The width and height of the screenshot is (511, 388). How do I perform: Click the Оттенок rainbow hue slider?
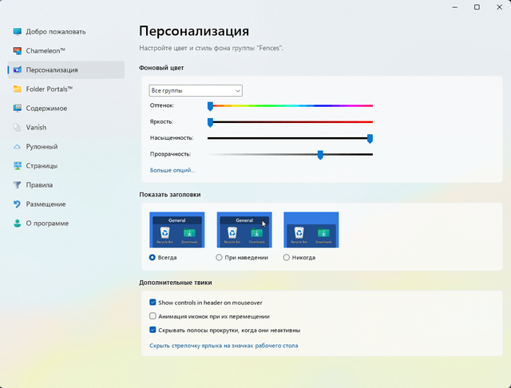pos(291,105)
